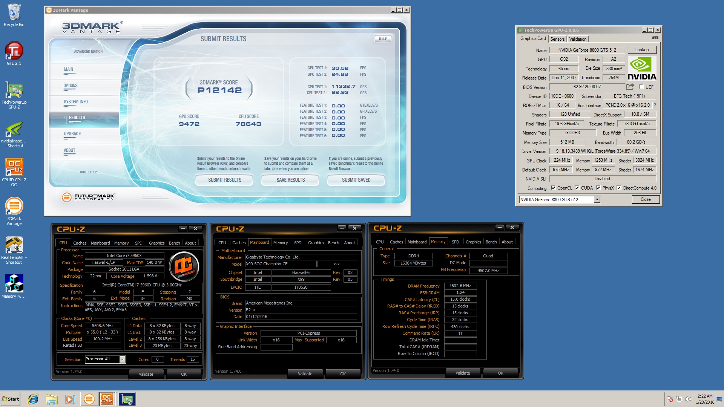
Task: Click the DRAM Frequency value 1602.6 MHz
Action: [460, 286]
